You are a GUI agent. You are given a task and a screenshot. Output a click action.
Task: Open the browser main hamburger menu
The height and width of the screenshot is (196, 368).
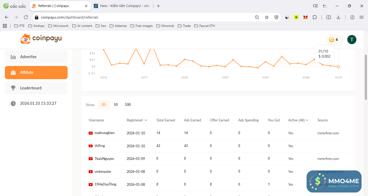(362, 17)
